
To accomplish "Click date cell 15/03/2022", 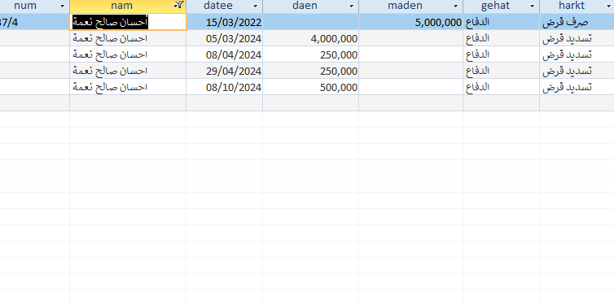I will pos(225,22).
